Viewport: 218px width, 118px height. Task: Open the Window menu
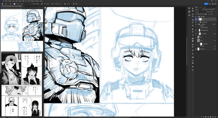[x=37, y=1]
